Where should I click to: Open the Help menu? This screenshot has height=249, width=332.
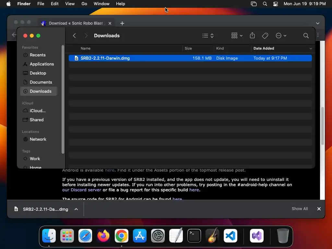tap(121, 4)
